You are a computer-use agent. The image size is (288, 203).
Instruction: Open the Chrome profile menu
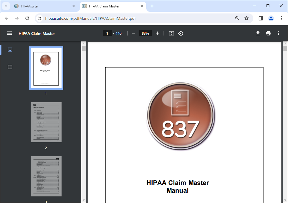pyautogui.click(x=271, y=18)
